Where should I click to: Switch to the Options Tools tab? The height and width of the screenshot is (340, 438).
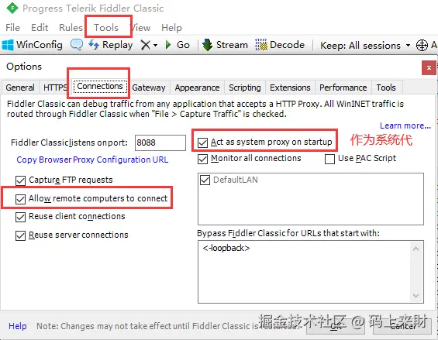coord(386,88)
